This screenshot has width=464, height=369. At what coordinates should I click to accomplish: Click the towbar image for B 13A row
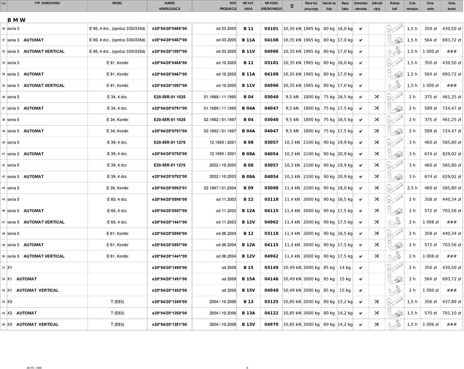(394, 313)
